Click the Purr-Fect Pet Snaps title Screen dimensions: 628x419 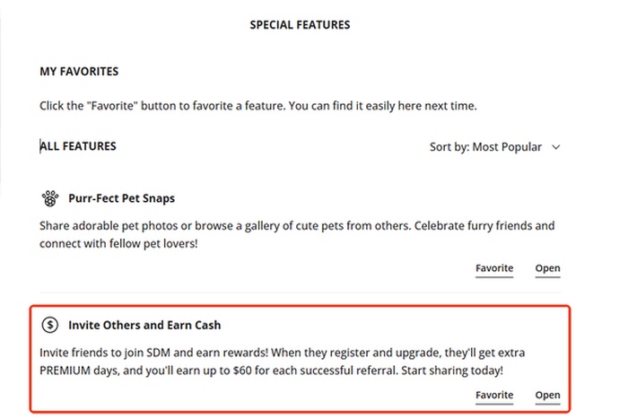(x=121, y=198)
